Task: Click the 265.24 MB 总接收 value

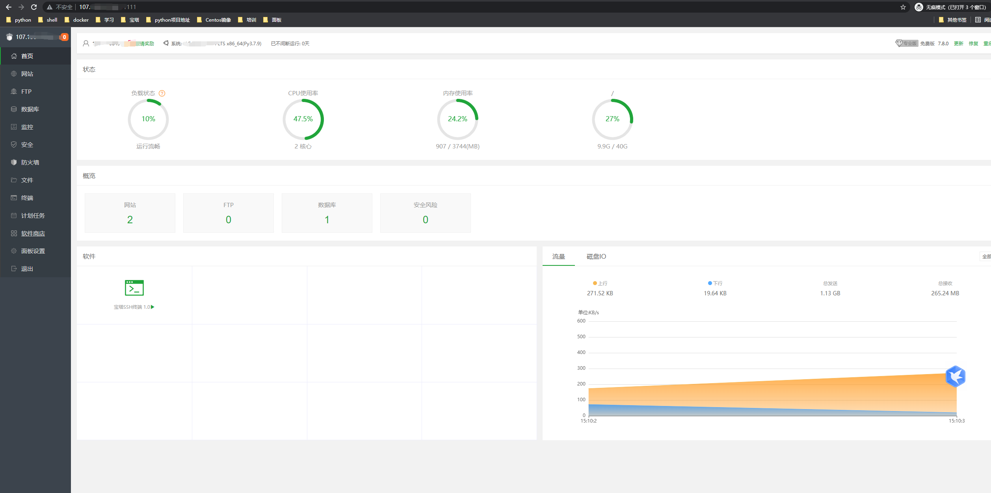Action: 945,293
